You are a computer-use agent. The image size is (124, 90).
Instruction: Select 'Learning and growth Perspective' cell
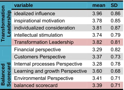pos(50,71)
